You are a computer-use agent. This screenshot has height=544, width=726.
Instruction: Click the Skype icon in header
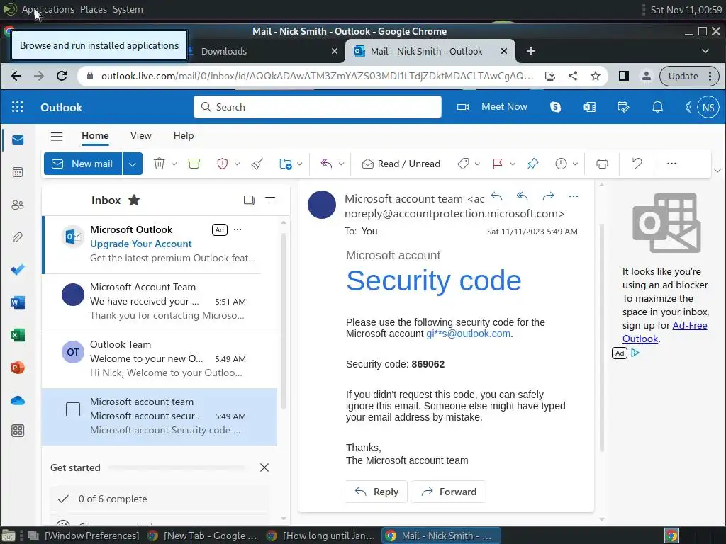pyautogui.click(x=555, y=107)
